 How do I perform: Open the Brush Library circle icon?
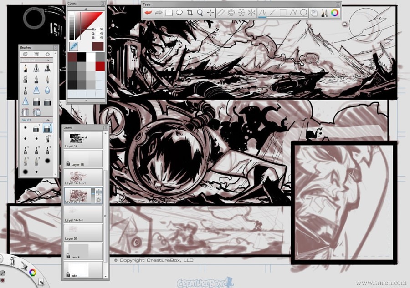click(25, 54)
